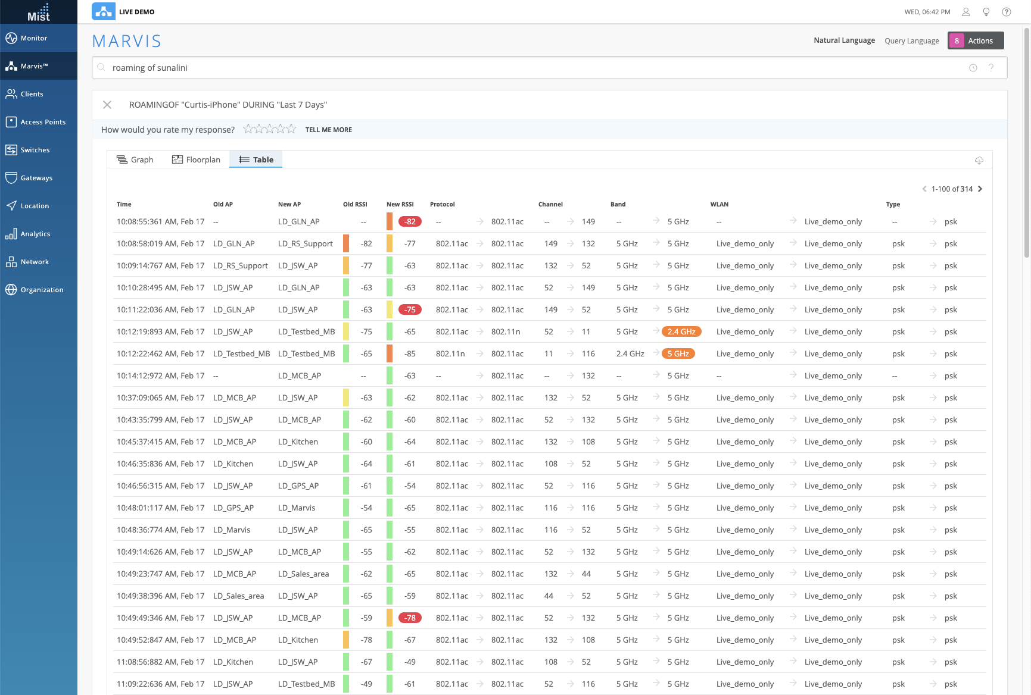Switch to Query Language mode
Image resolution: width=1031 pixels, height=695 pixels.
(x=911, y=40)
